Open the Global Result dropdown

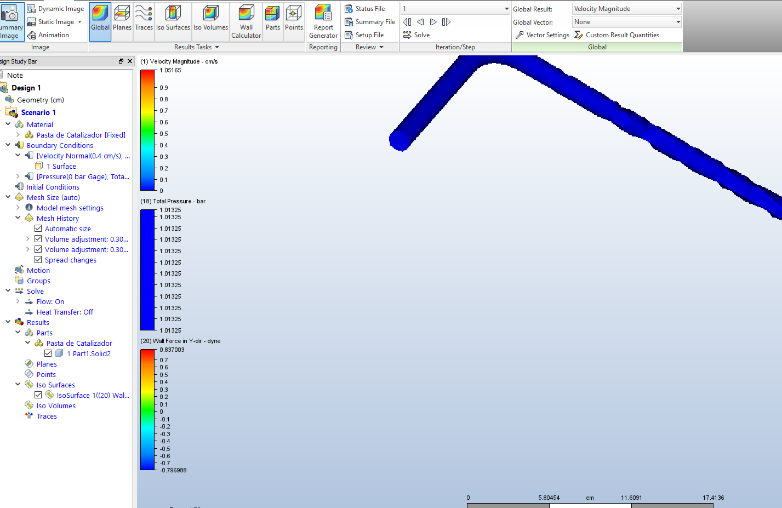point(627,9)
